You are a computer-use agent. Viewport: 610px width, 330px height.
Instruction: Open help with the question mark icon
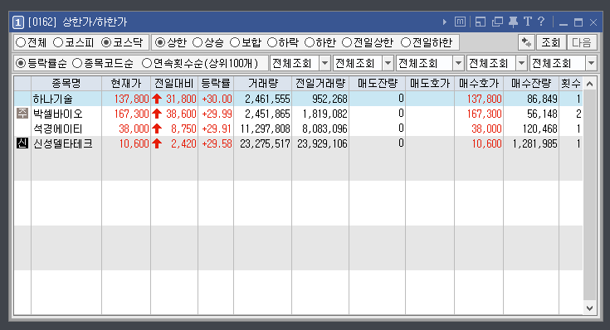[541, 22]
